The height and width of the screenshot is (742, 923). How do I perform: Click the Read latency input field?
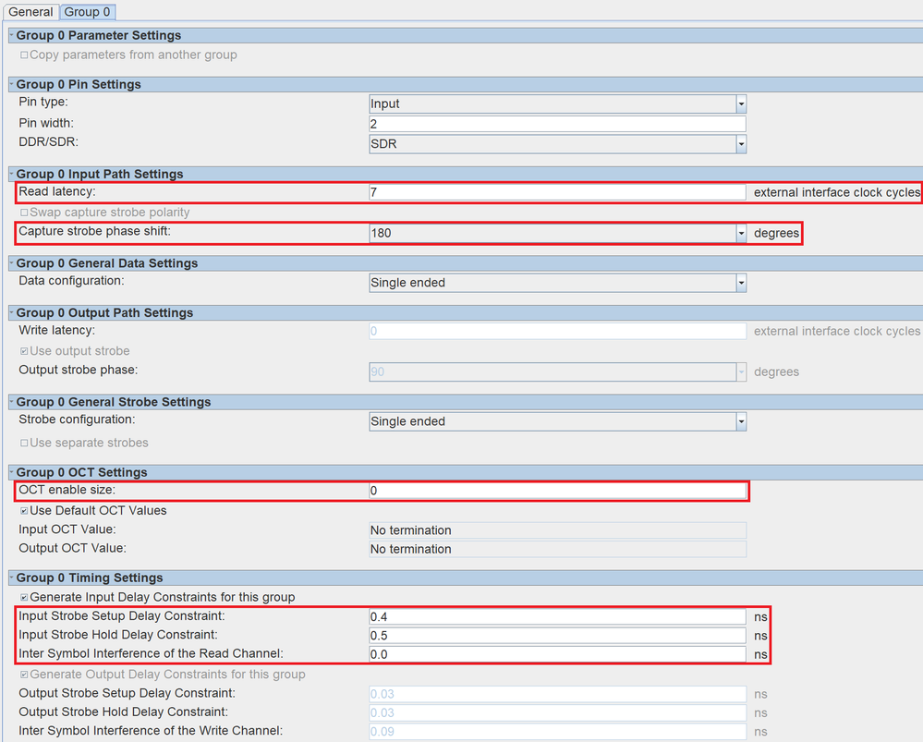[556, 193]
